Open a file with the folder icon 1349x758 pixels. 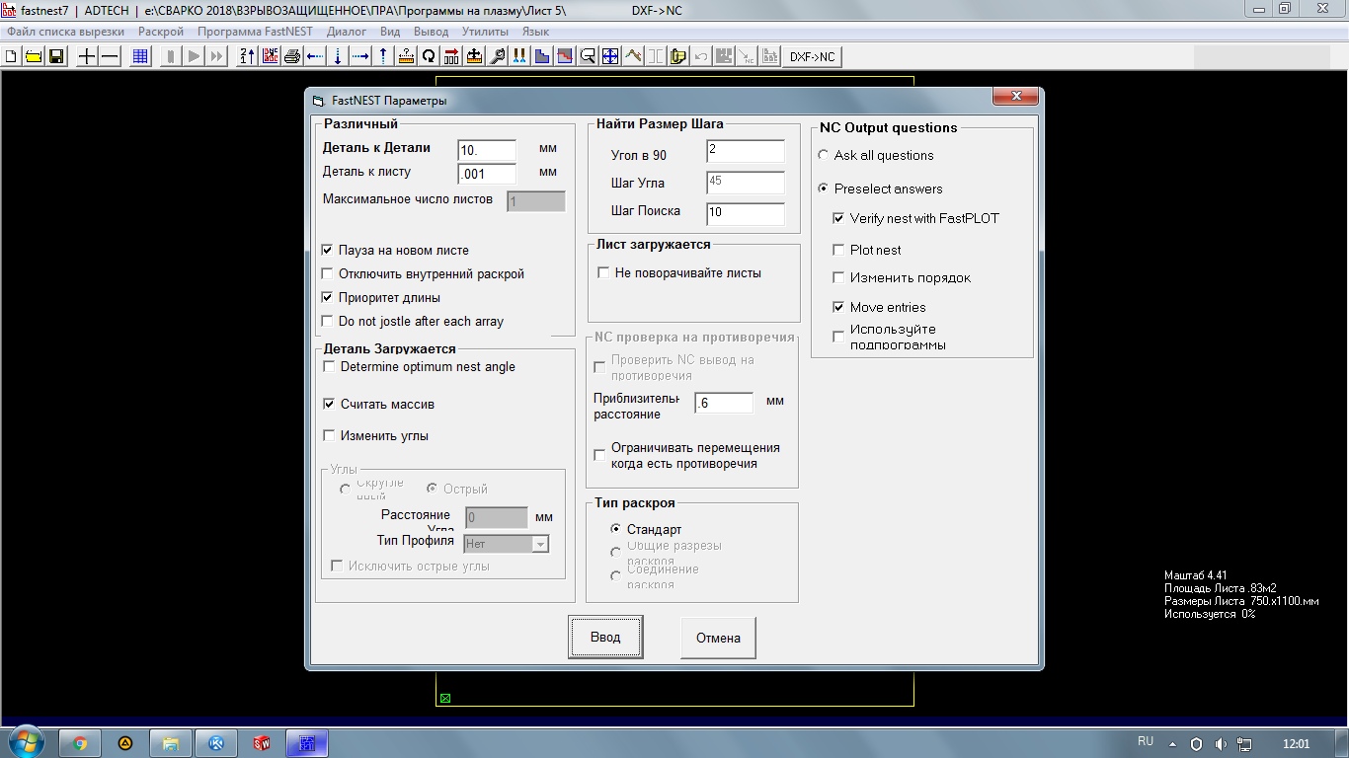point(34,56)
